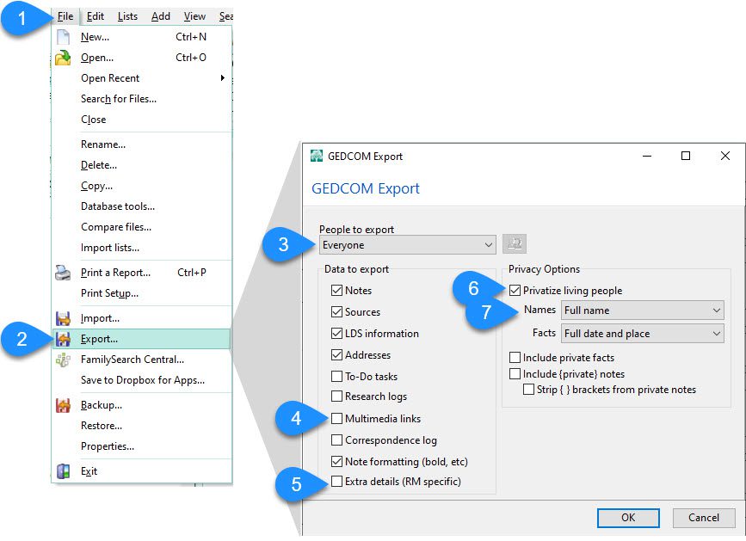Click the FamilySearch Central tree icon
746x541 pixels.
click(62, 360)
